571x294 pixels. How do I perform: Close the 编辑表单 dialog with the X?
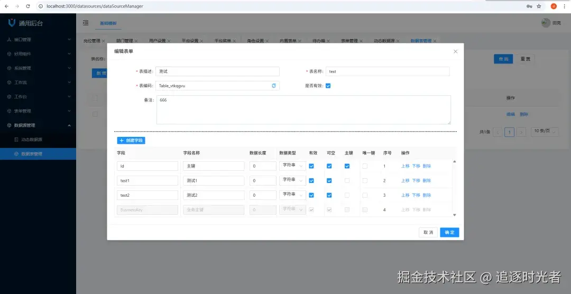[x=456, y=51]
